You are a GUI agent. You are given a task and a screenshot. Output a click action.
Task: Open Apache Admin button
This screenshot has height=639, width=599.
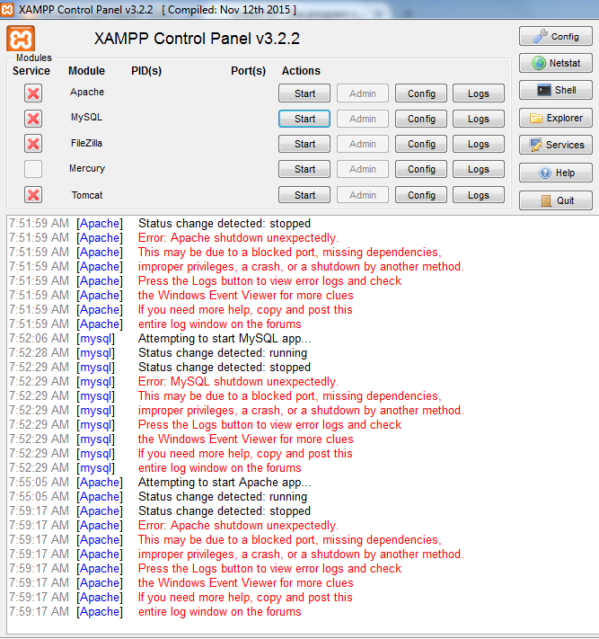pos(363,93)
